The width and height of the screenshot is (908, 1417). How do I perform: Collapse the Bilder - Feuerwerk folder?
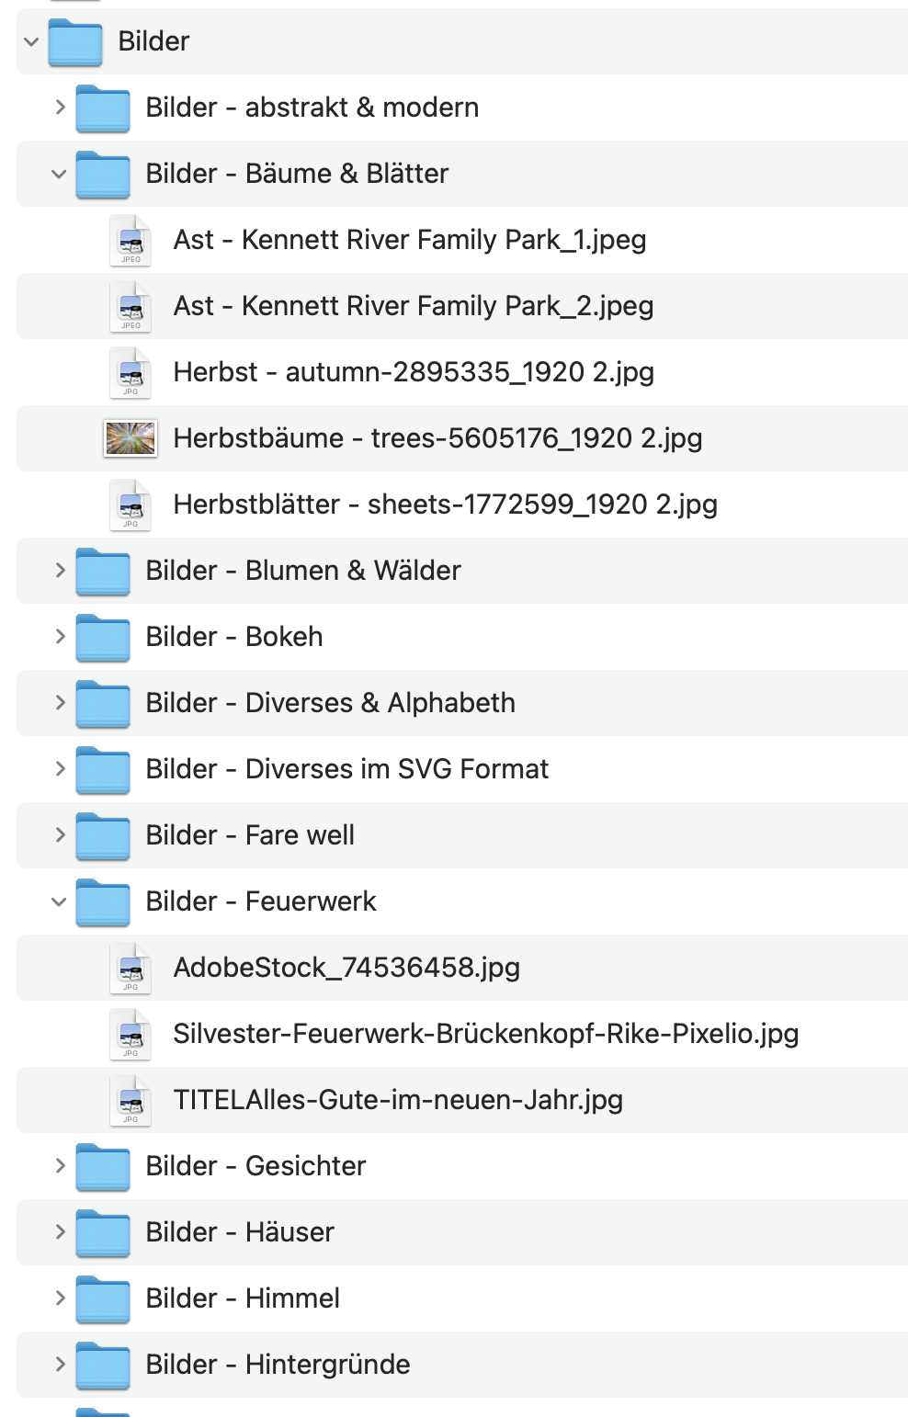59,901
